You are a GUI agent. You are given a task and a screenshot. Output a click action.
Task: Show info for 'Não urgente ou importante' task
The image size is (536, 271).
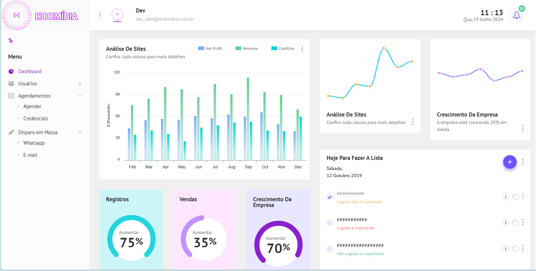(506, 249)
